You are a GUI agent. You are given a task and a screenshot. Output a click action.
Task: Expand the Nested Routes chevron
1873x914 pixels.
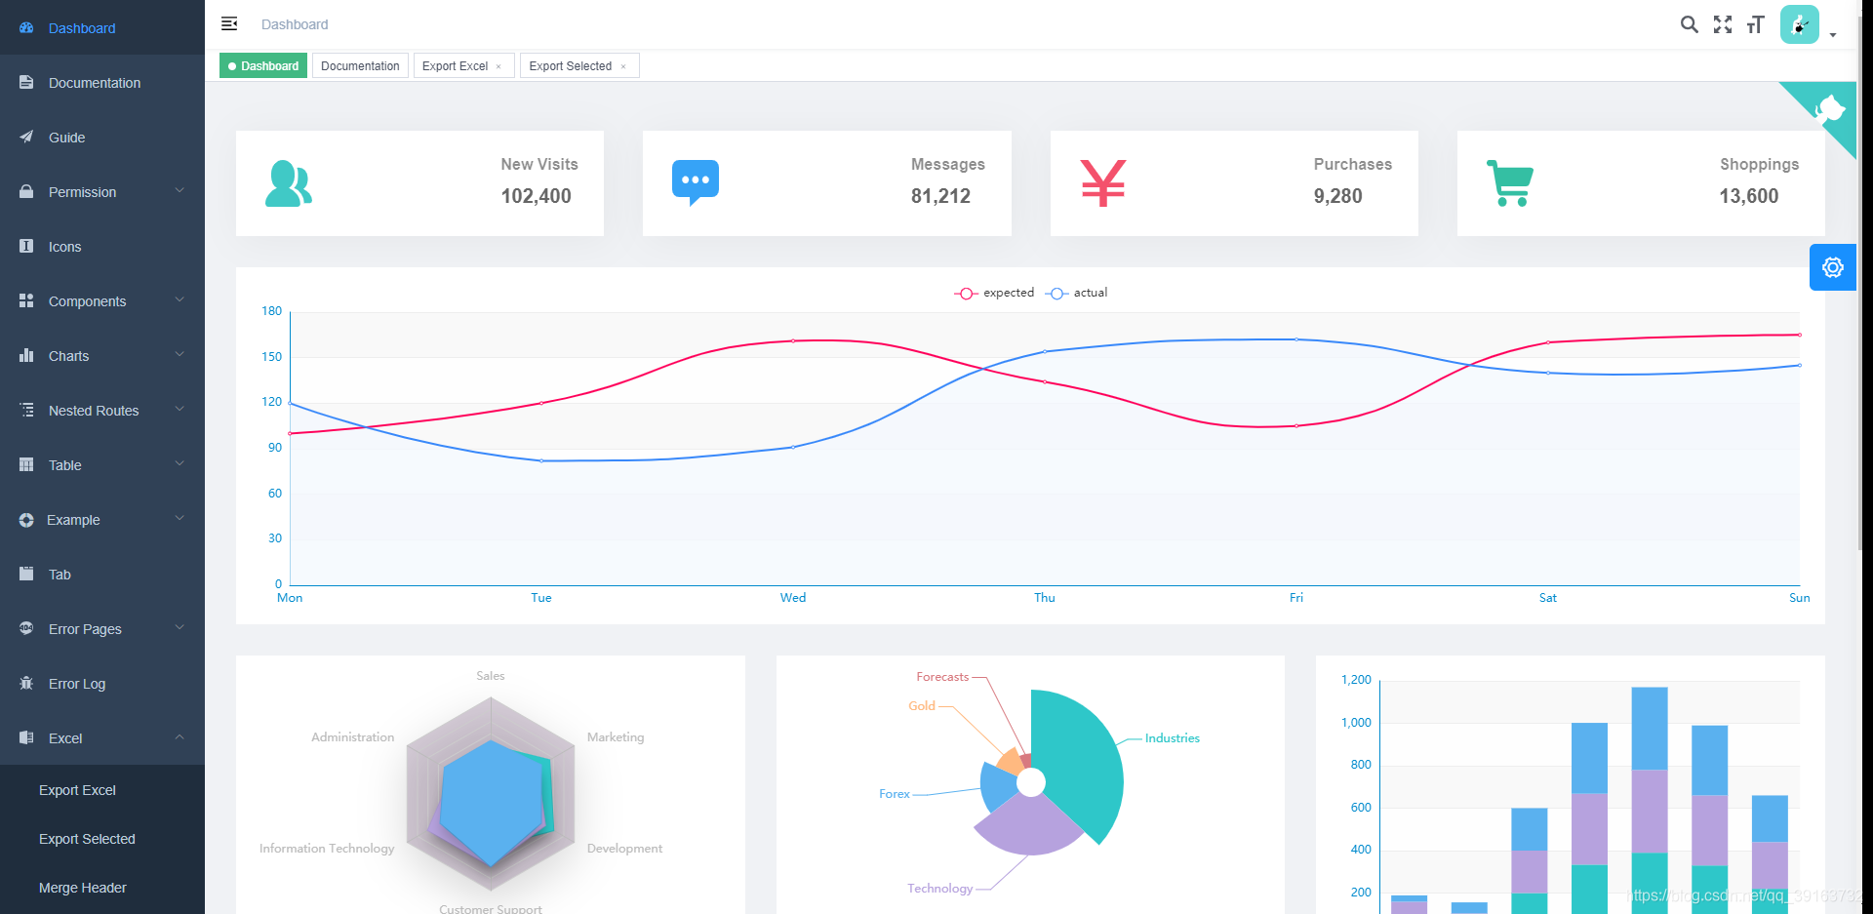(x=179, y=409)
